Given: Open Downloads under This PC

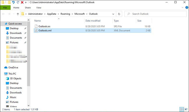Looking at the screenshot, I should 16,93.
